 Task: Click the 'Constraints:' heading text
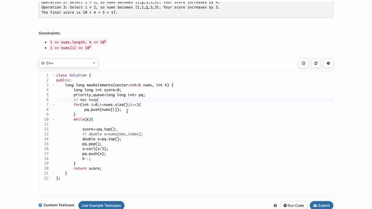tap(49, 33)
